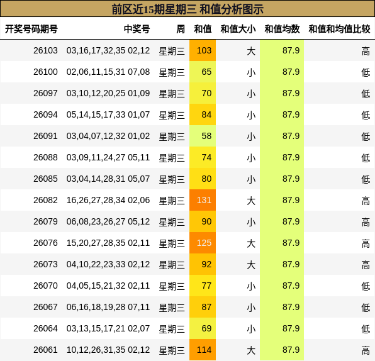Click winning numbers 03,10,12,20,25 01,09
Viewport: 375px width, 361px height.
click(108, 93)
